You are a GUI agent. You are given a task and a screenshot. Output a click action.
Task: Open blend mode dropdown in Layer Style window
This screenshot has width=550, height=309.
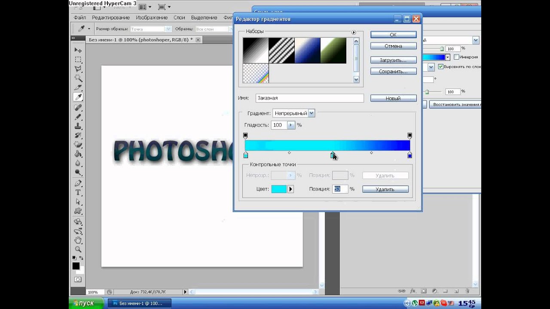(x=475, y=40)
